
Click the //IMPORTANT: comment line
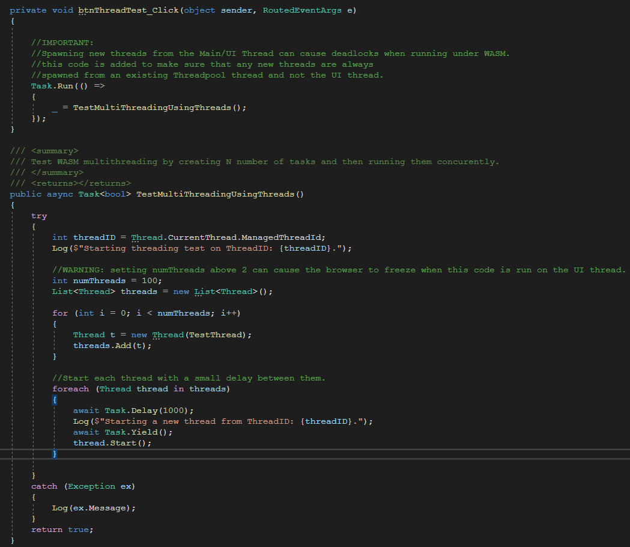(x=62, y=43)
